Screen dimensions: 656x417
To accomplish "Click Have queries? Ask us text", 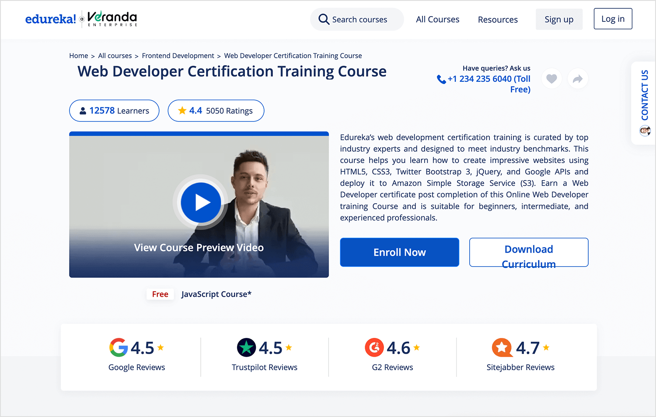I will [496, 68].
